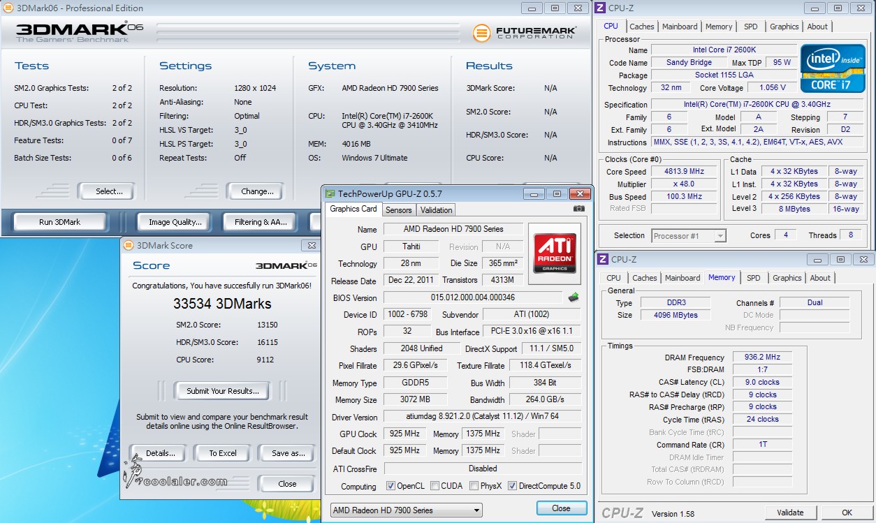
Task: Click the To Excel button
Action: click(x=223, y=453)
